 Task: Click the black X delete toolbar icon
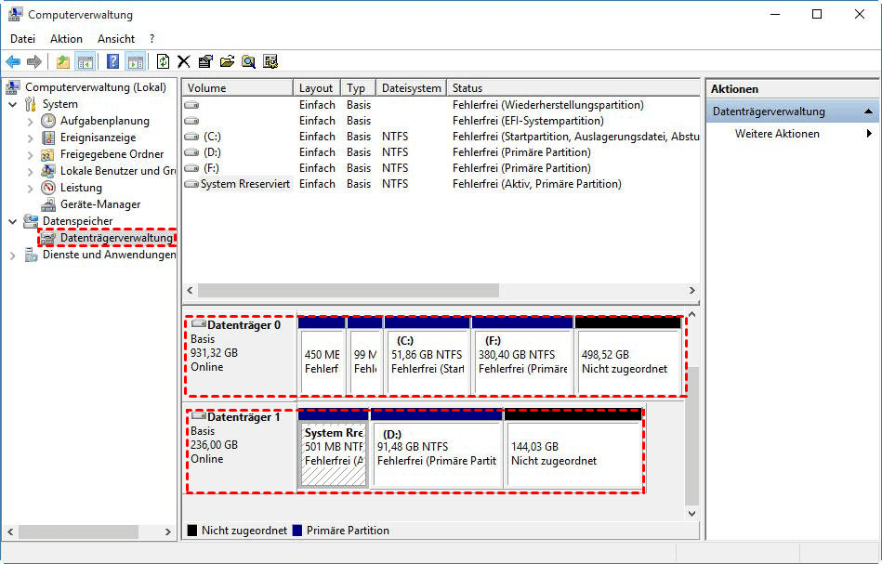pos(184,62)
